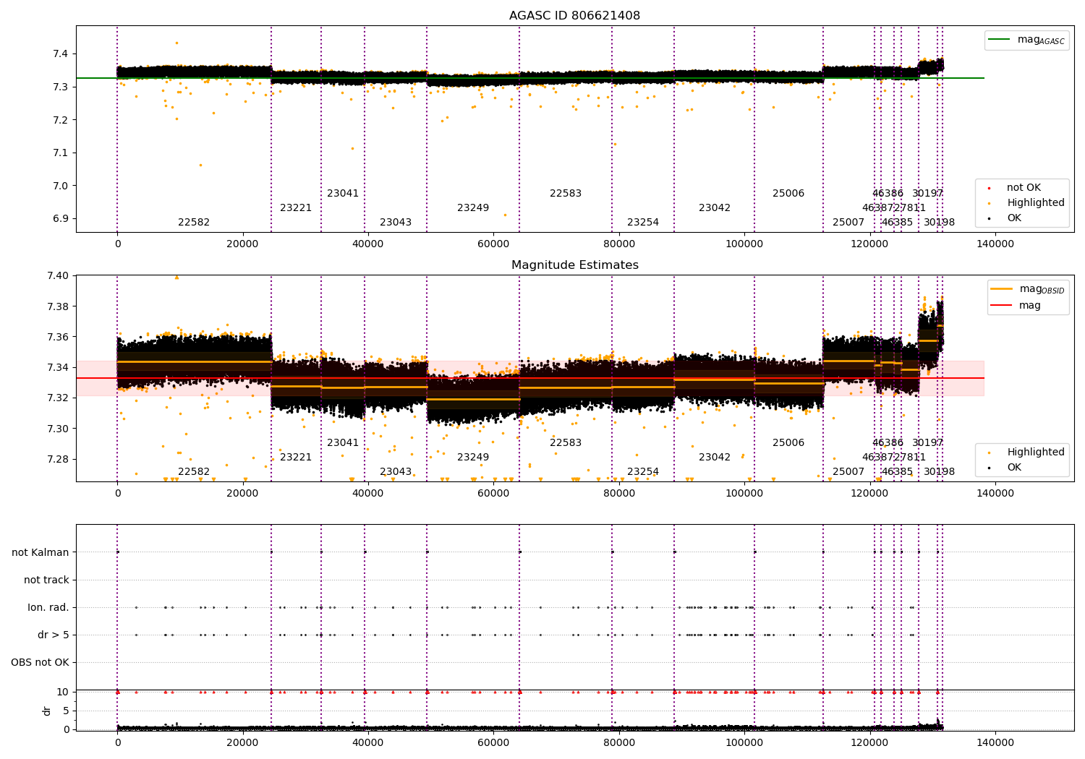Click the 60000 x-tick label in the middle plot
Image resolution: width=1085 pixels, height=759 pixels.
pos(493,494)
